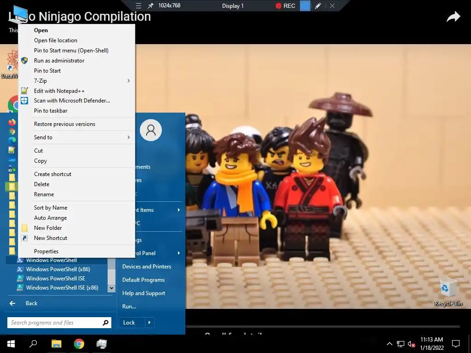Click the scroll down arrow in programs list
The height and width of the screenshot is (353, 471).
tap(111, 288)
